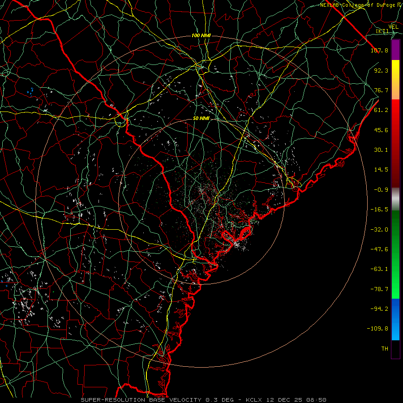Viewport: 403px width, 403px height.
Task: Click the 50 NMI range ring label
Action: (x=201, y=119)
